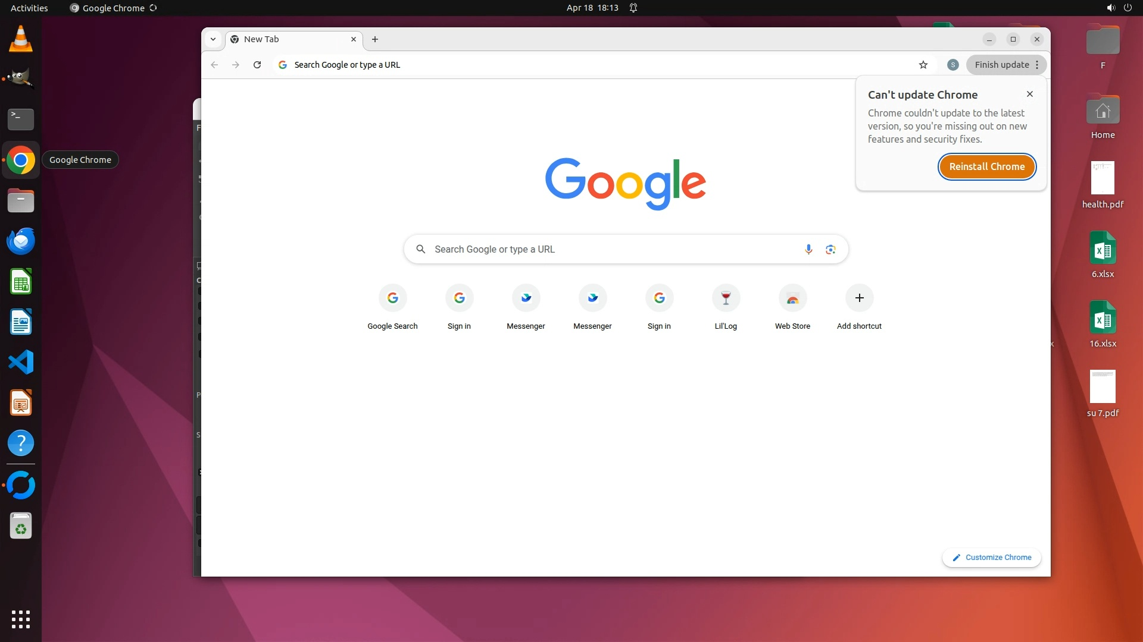Dismiss the Can't update Chrome popup
This screenshot has width=1143, height=642.
click(1030, 94)
